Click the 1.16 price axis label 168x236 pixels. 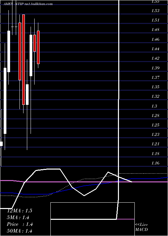155,163
